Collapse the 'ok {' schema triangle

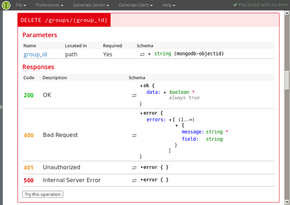pyautogui.click(x=141, y=86)
